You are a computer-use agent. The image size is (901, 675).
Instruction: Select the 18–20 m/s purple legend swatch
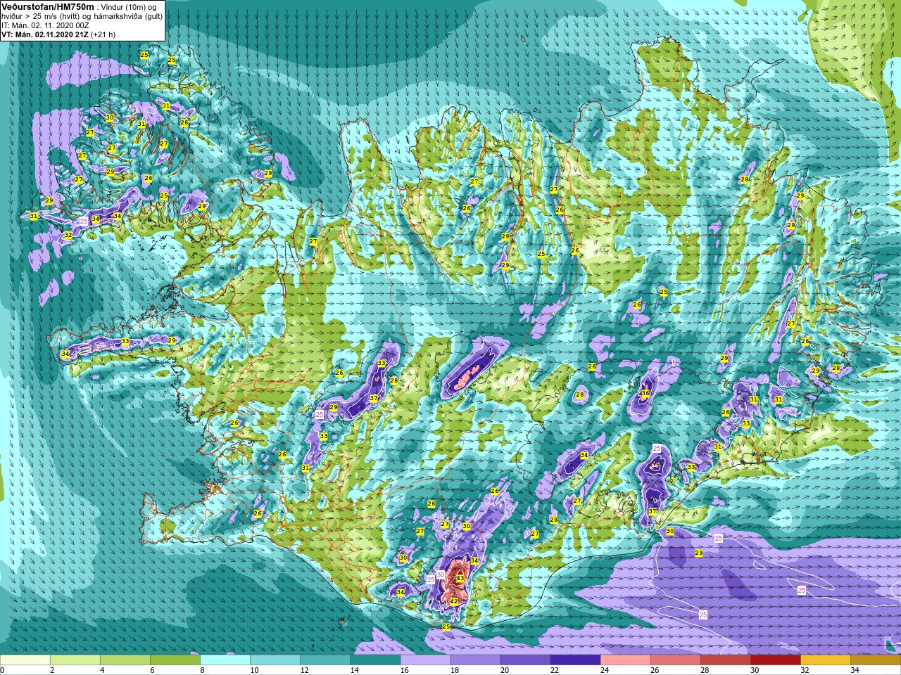475,660
